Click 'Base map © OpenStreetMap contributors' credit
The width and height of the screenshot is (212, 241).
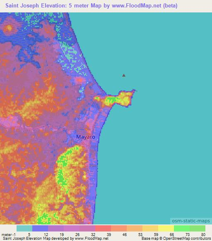click(x=176, y=239)
